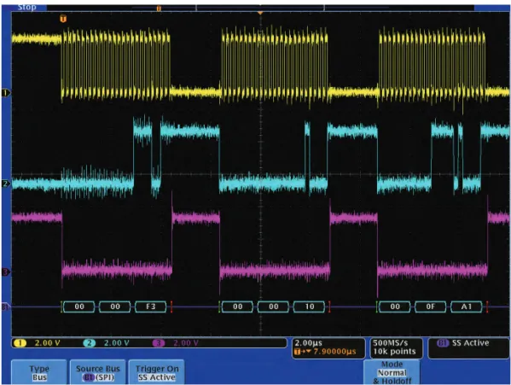Select channel 1 yellow badge in readout

pos(20,343)
